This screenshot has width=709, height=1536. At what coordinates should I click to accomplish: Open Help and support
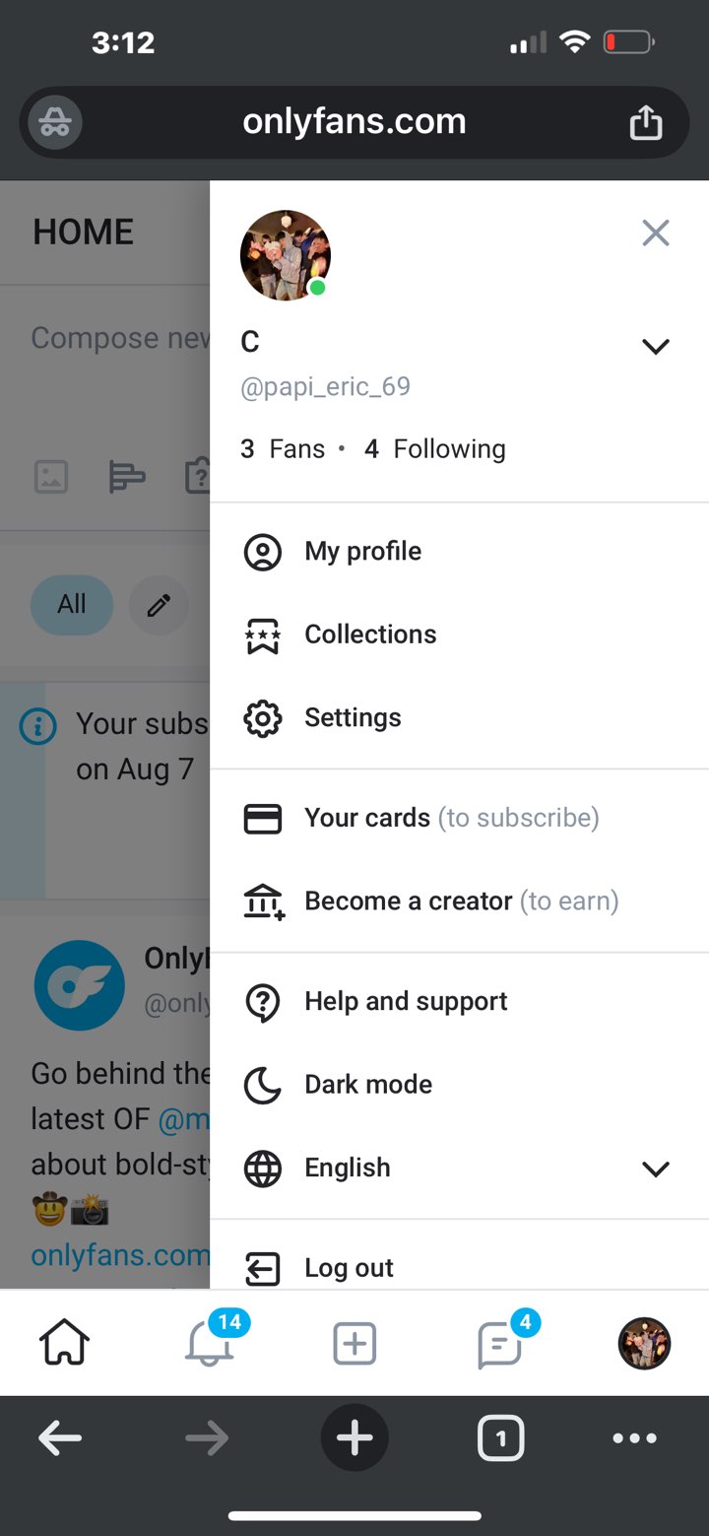click(406, 1002)
